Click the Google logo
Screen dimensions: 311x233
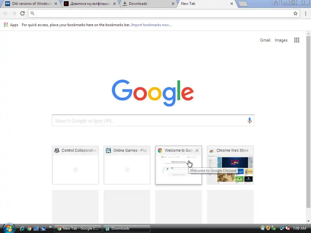pyautogui.click(x=153, y=93)
